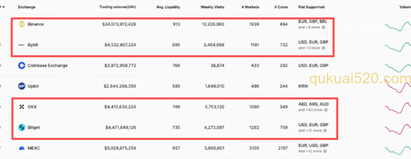This screenshot has width=411, height=159.
Task: Click the OKX logo icon
Action: pyautogui.click(x=22, y=107)
